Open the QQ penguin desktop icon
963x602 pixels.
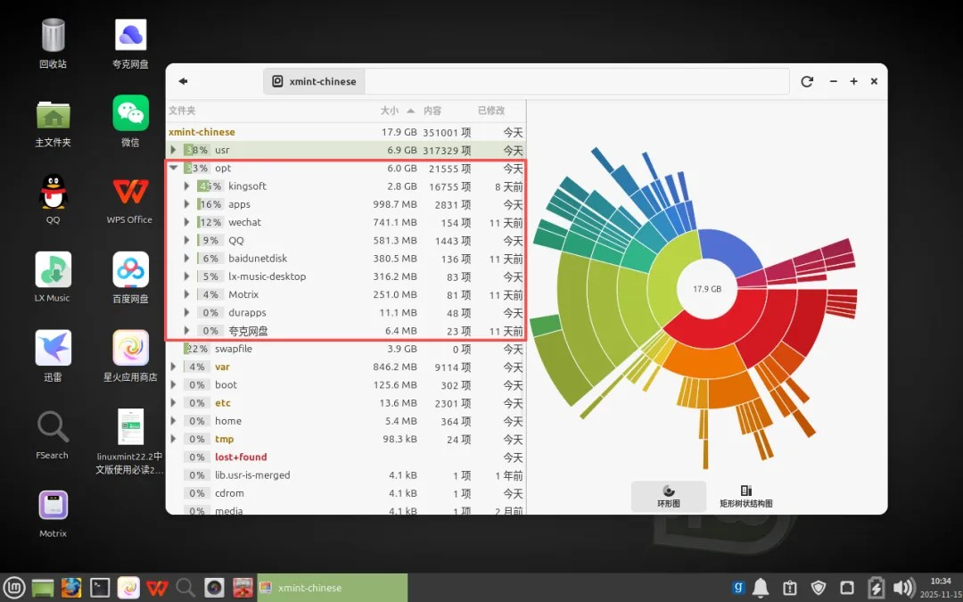click(53, 198)
